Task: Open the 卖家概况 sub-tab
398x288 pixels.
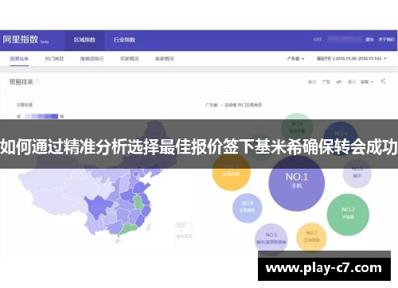Action: click(x=164, y=59)
